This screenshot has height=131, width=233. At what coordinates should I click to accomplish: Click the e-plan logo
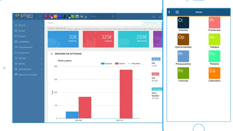(24, 16)
